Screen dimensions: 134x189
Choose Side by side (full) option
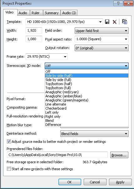point(87,80)
